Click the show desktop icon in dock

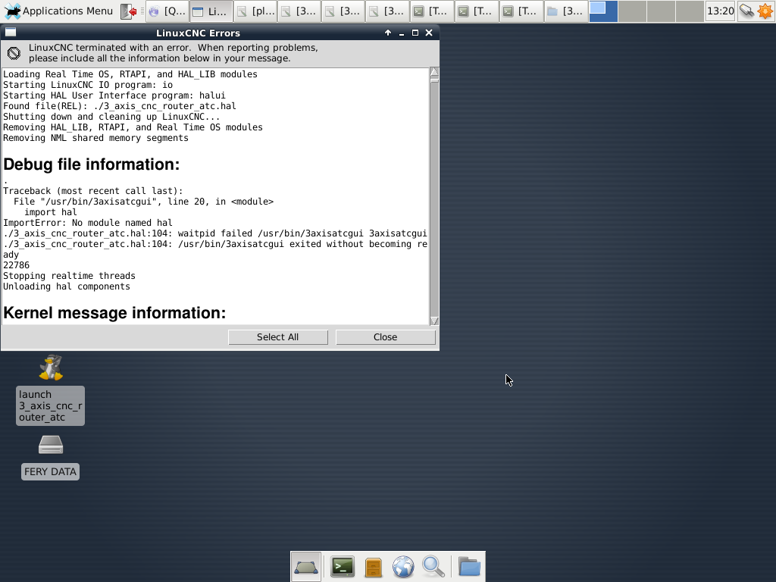tap(306, 567)
